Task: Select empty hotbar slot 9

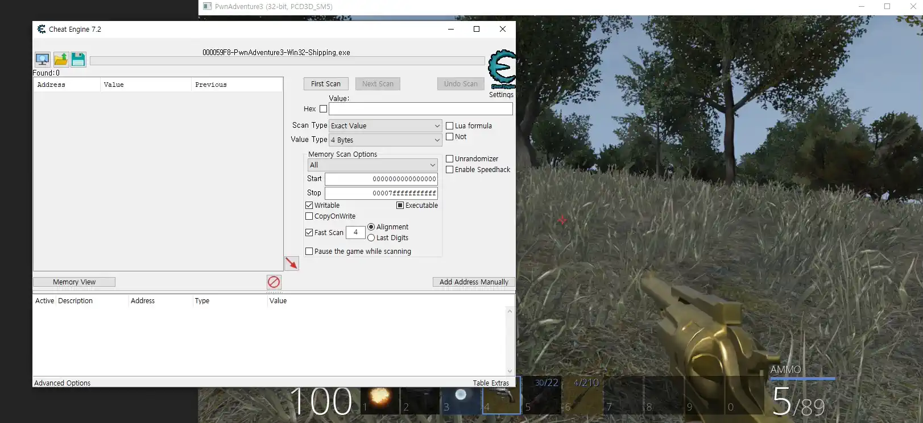Action: (x=705, y=396)
